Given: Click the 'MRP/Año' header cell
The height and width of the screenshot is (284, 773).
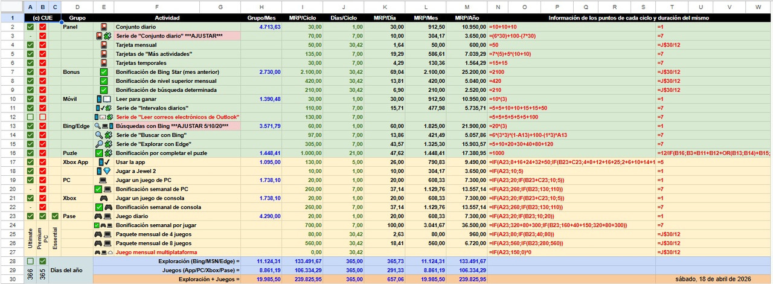Looking at the screenshot, I should pos(467,18).
